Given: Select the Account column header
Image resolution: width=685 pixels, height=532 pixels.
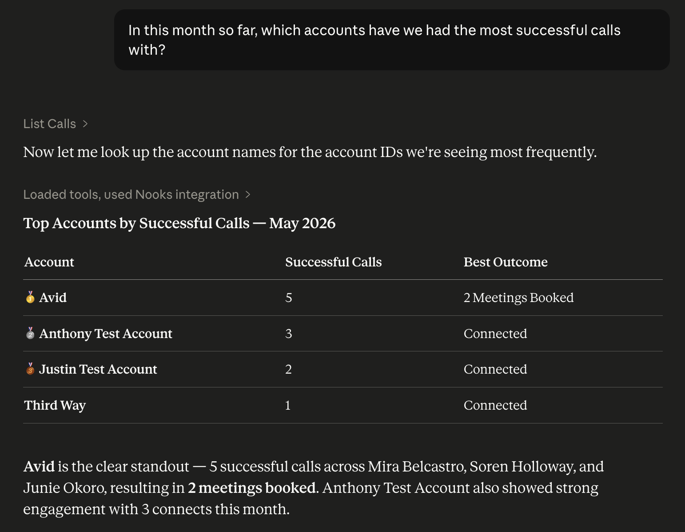Looking at the screenshot, I should click(49, 262).
